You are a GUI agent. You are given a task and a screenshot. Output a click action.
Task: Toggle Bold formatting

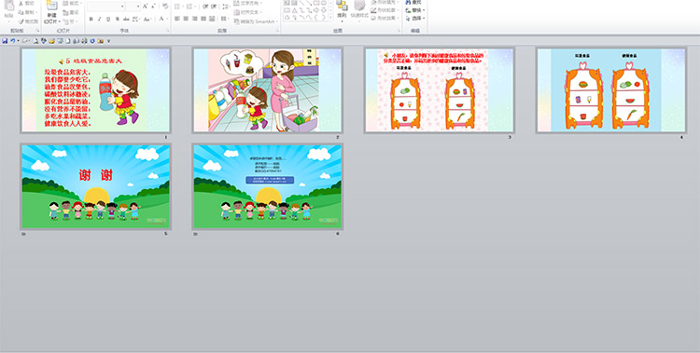point(91,19)
